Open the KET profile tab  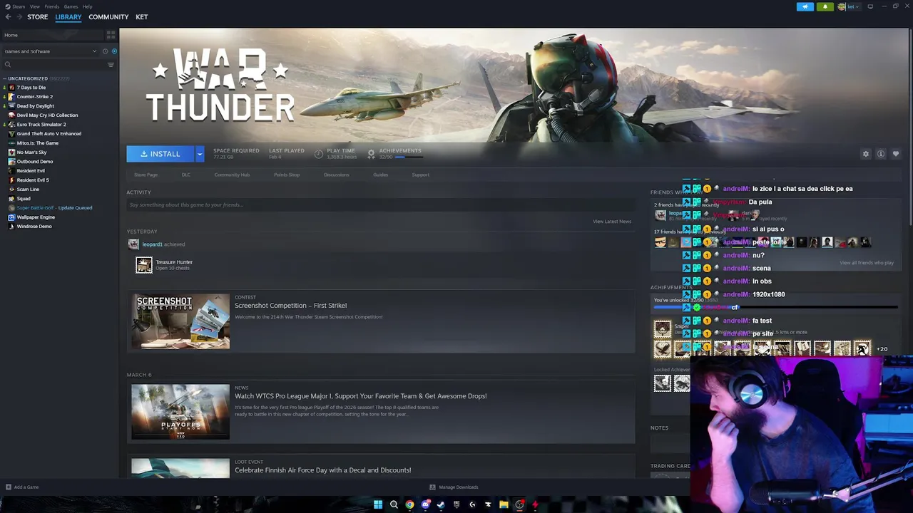pyautogui.click(x=142, y=17)
